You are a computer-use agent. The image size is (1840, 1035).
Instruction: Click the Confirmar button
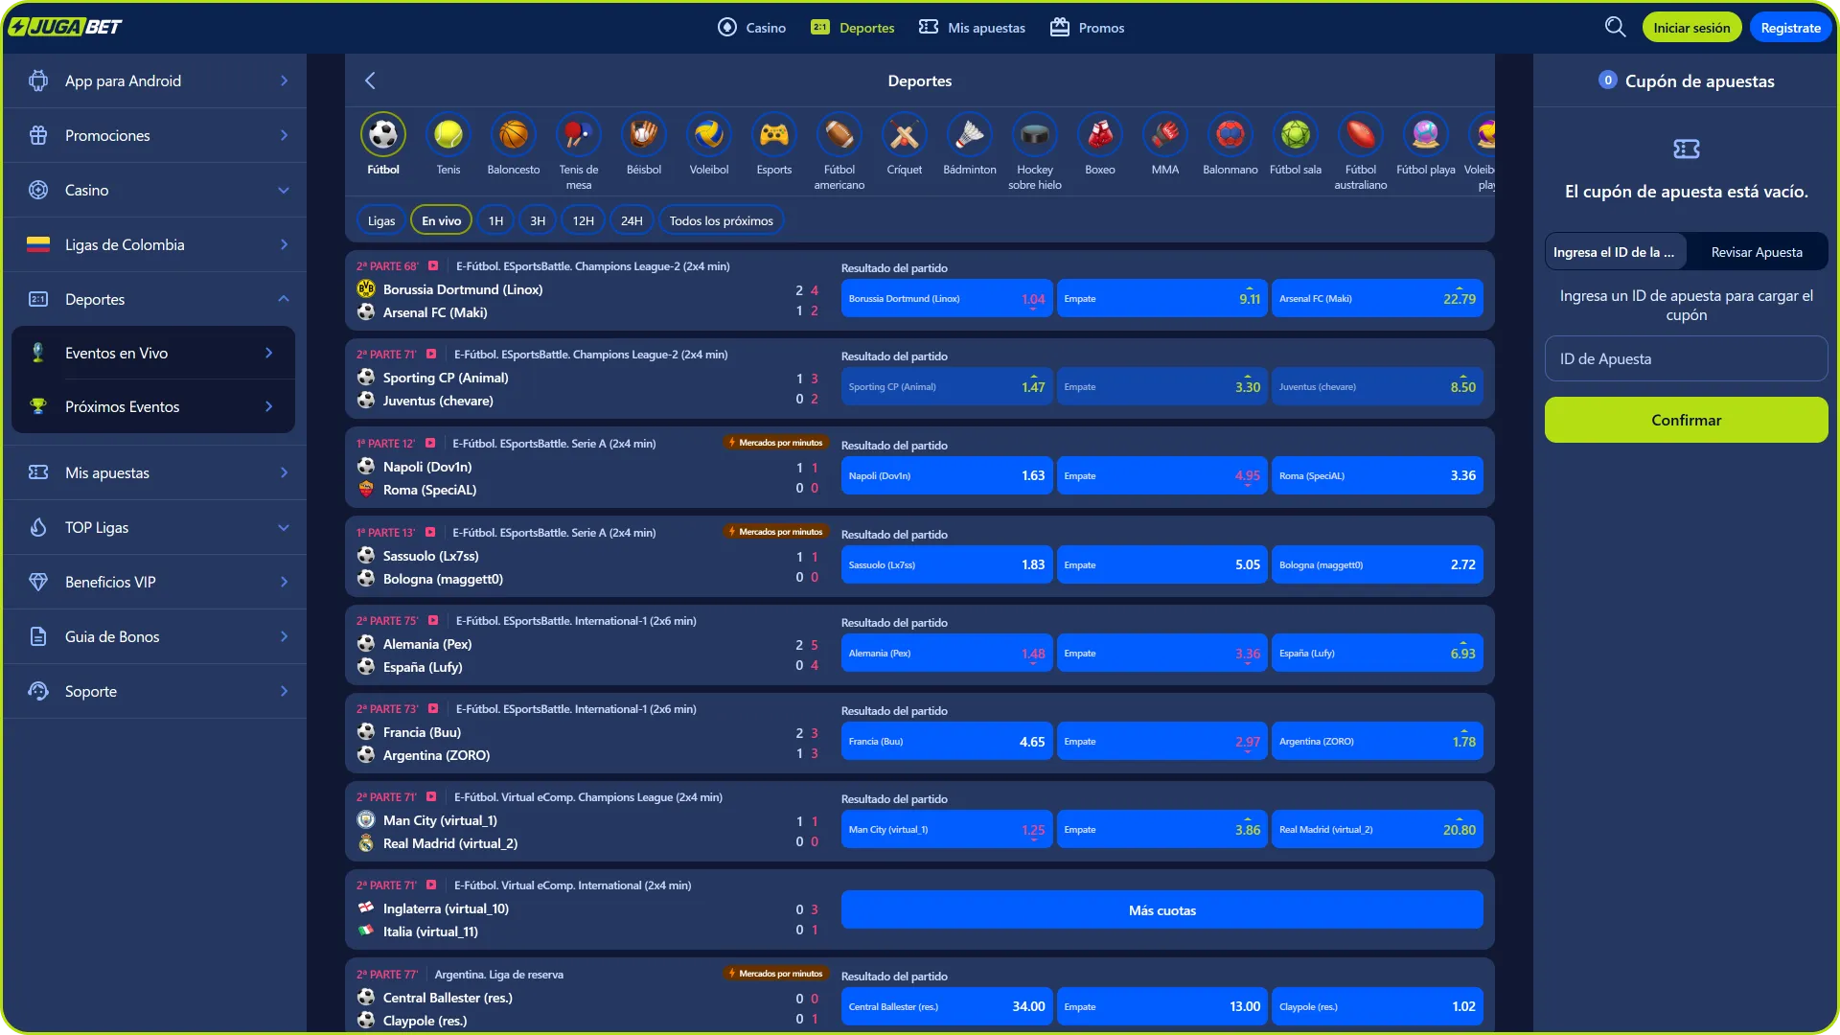(1687, 420)
